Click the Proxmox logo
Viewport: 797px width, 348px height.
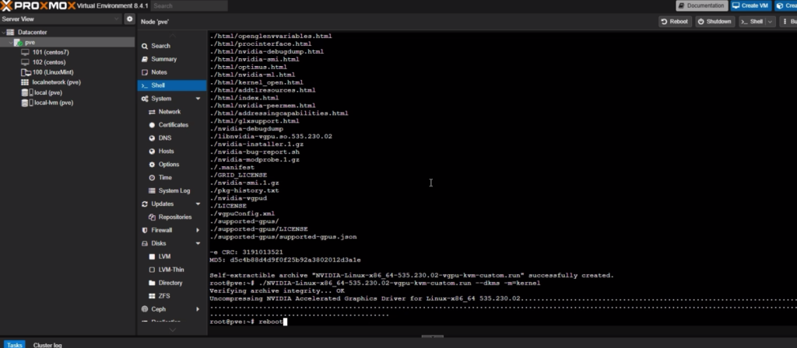point(37,5)
